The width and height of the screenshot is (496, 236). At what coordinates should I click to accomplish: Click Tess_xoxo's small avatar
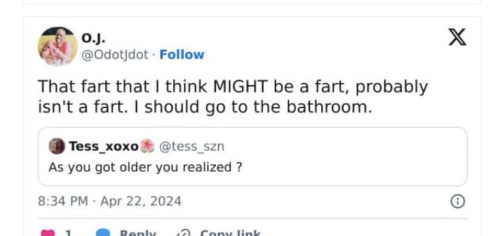57,146
